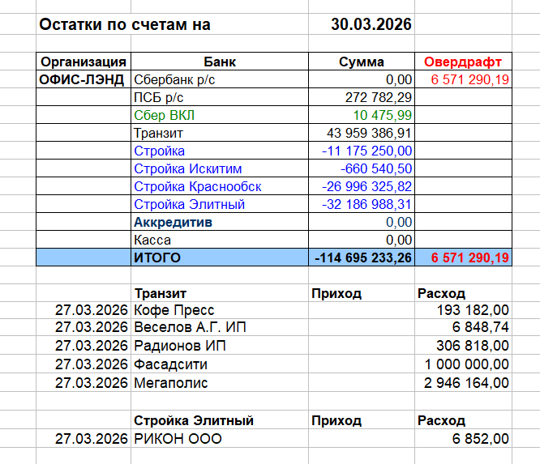
Task: Click the expense amount 1 000 000,00
Action: pos(463,364)
